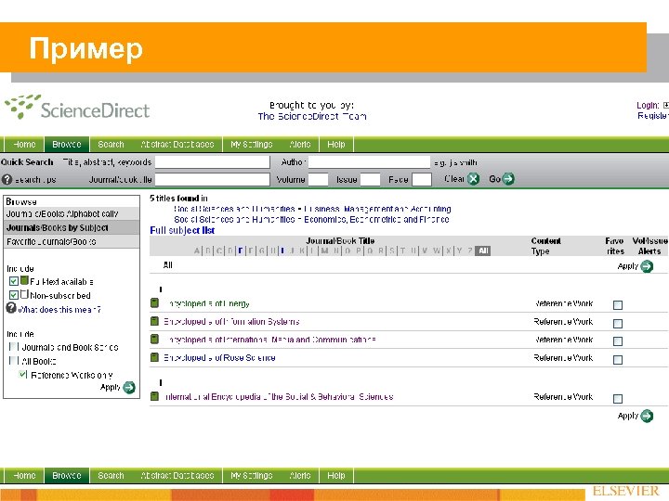This screenshot has width=669, height=501.
Task: Check the All Books option
Action: [14, 361]
